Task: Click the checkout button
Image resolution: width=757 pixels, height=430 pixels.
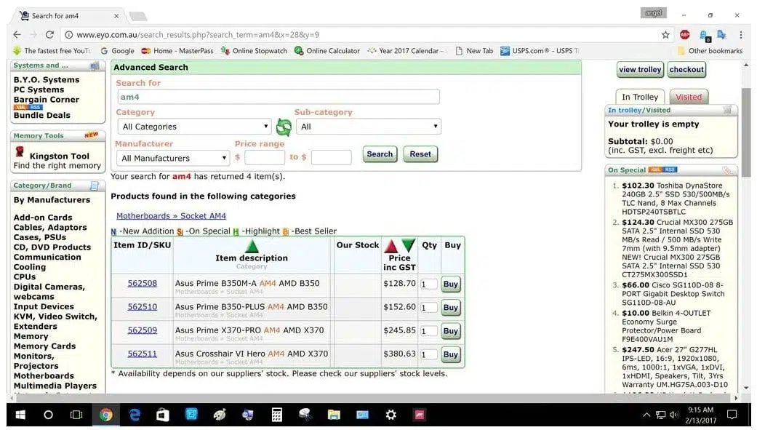Action: [x=686, y=70]
